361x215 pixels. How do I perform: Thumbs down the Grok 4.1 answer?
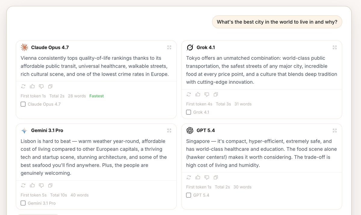coord(207,94)
